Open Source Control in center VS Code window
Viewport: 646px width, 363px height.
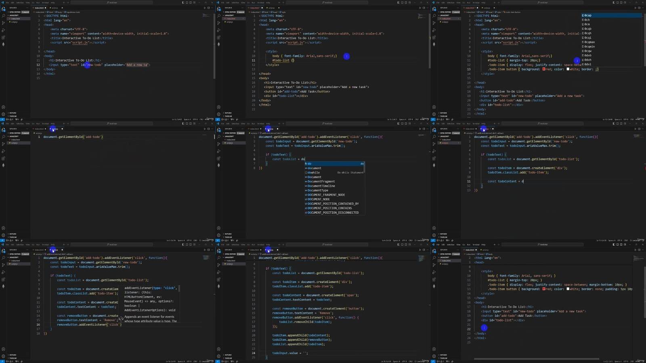[x=218, y=144]
